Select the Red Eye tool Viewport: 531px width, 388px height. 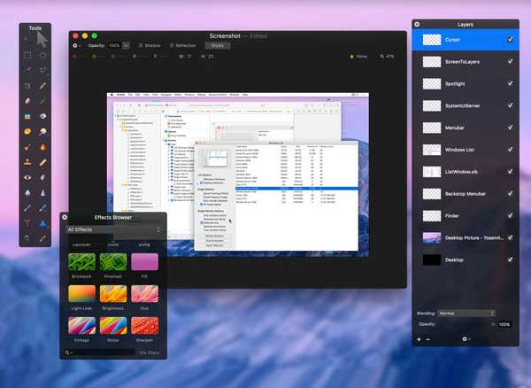point(27,177)
